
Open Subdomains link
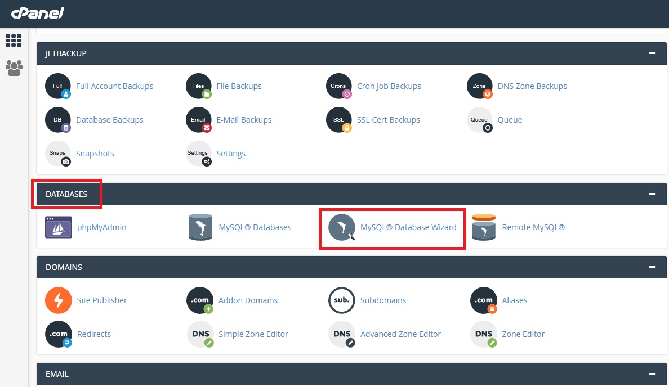click(x=383, y=300)
